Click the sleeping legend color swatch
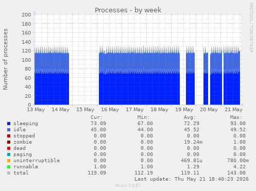 (x=9, y=124)
